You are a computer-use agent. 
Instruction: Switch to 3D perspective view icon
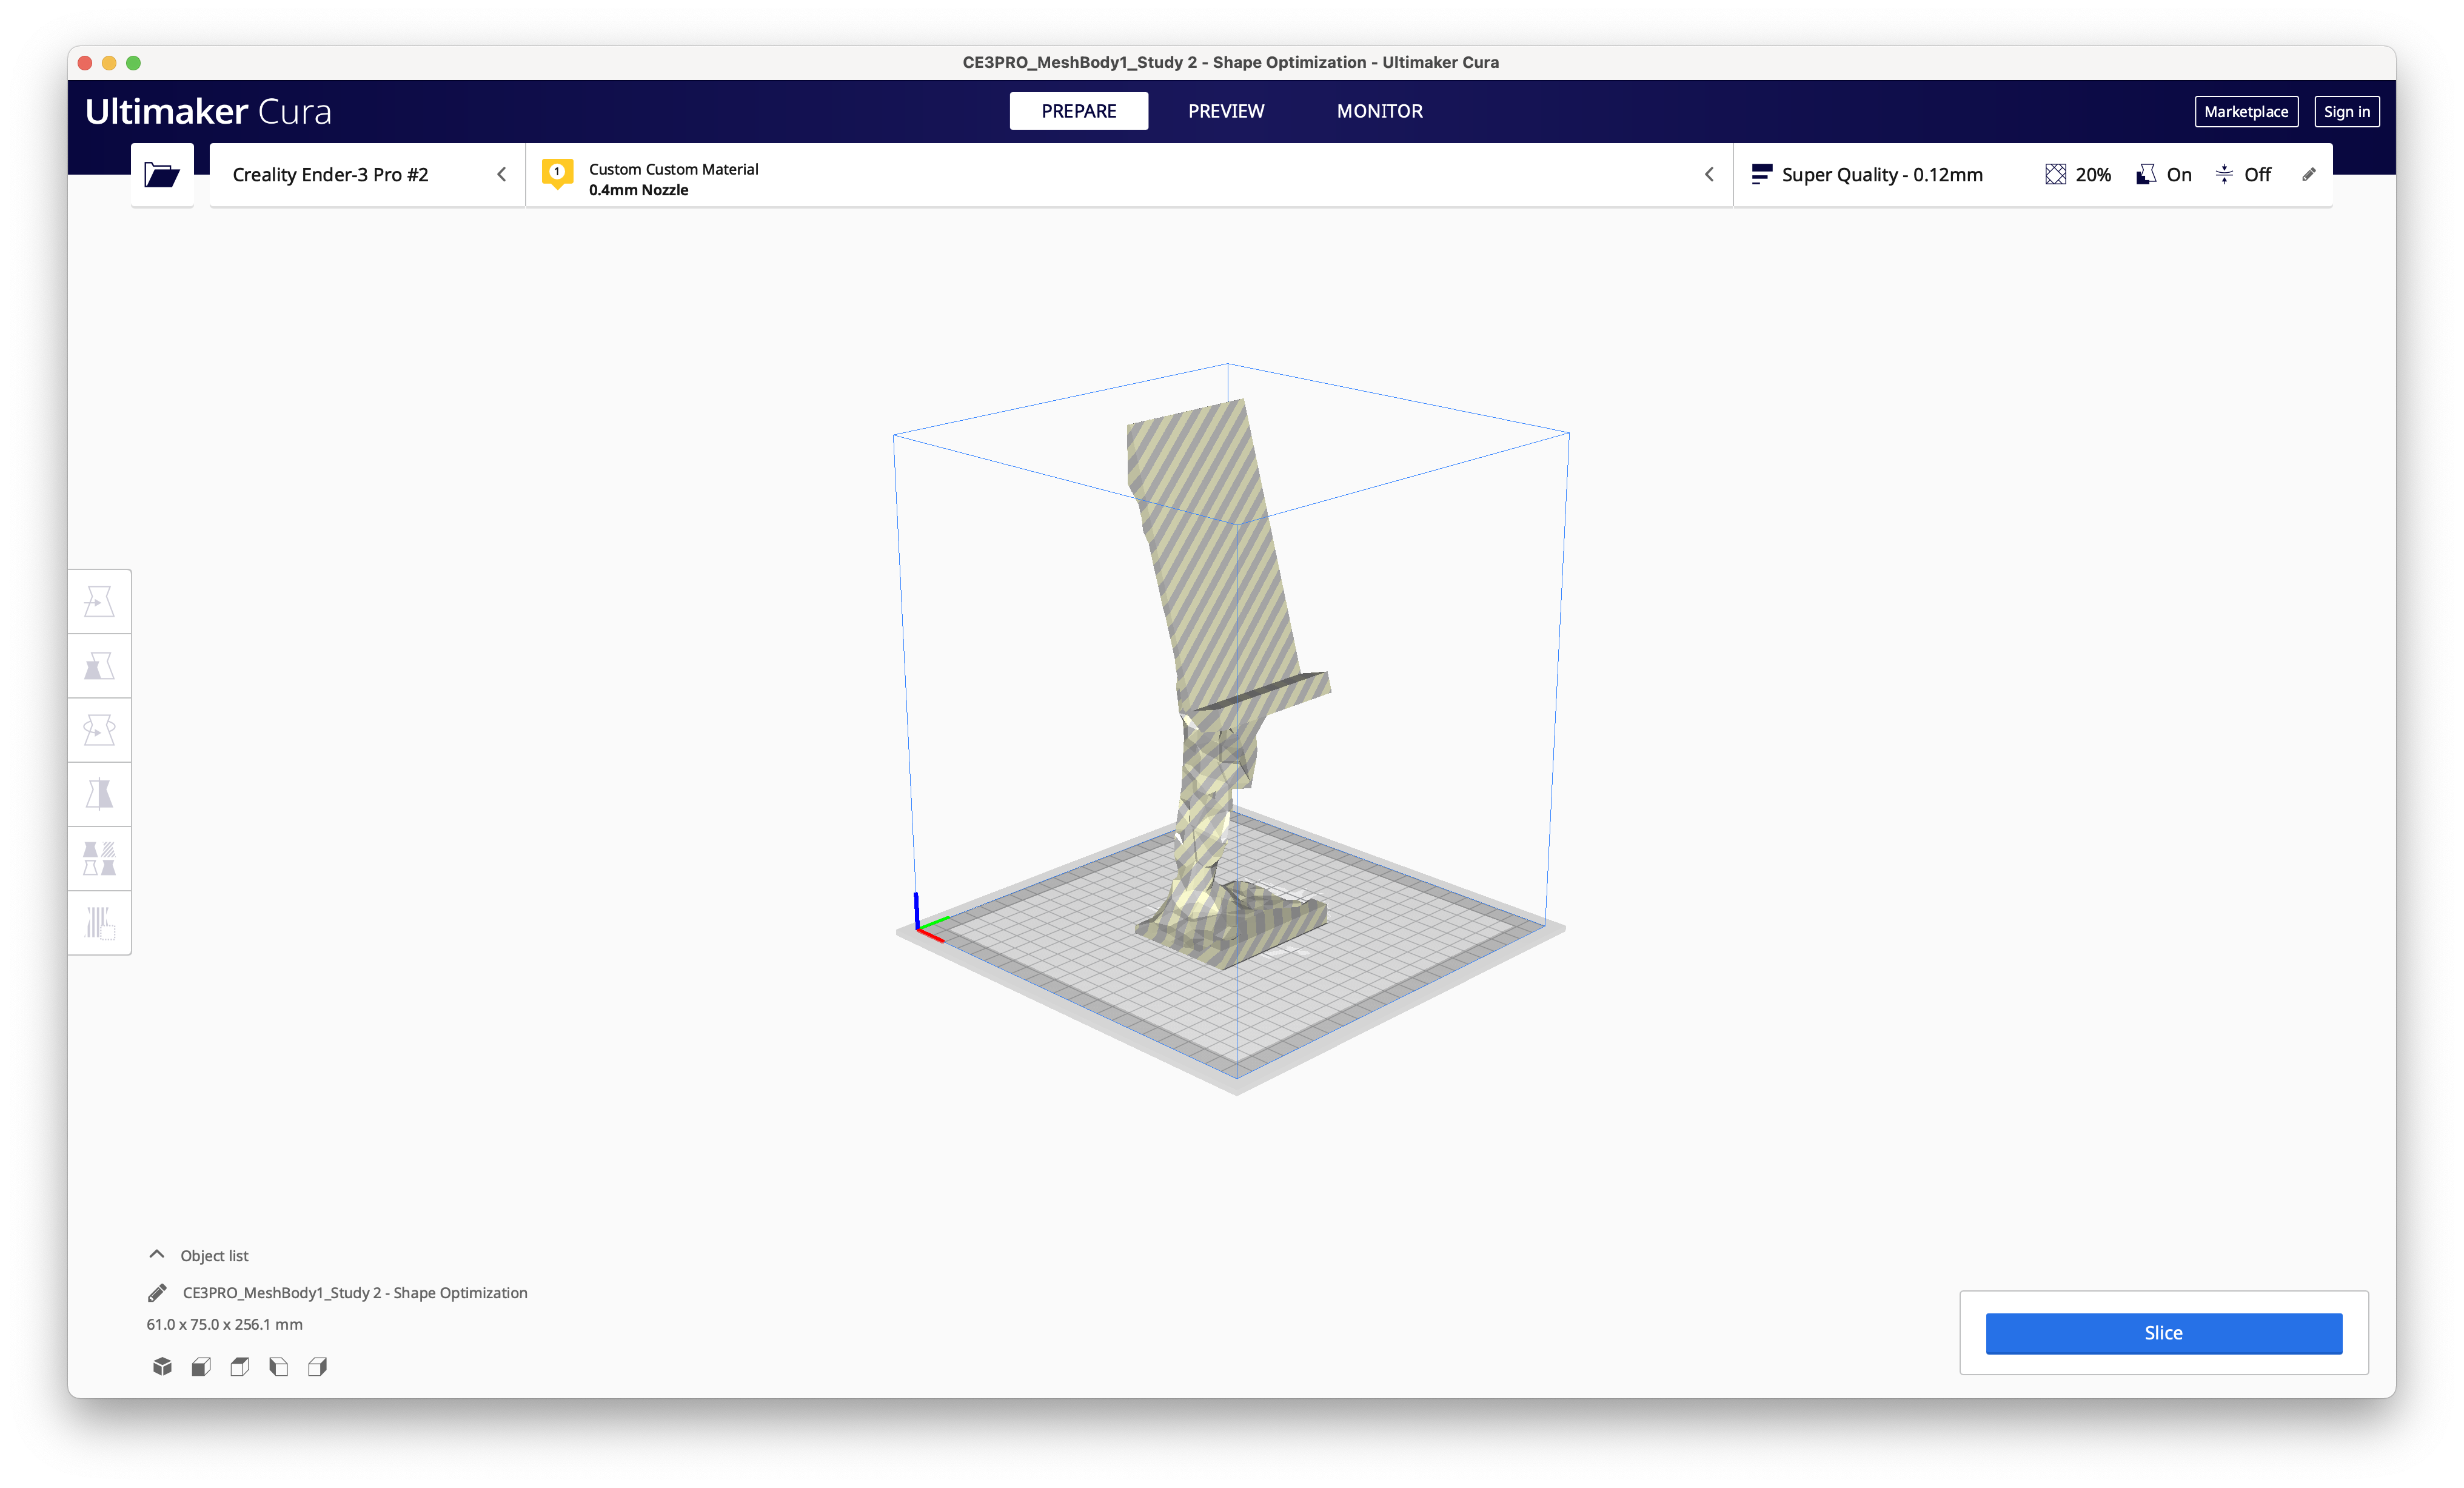(162, 1366)
